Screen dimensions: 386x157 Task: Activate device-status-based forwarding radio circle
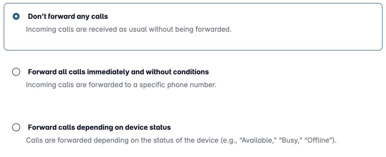(16, 127)
